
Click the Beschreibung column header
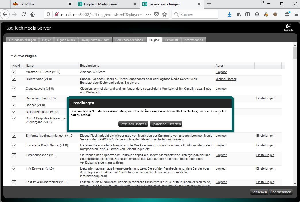(x=146, y=66)
